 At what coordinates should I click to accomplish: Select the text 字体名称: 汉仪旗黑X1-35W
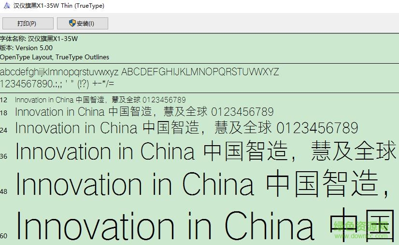tap(39, 39)
